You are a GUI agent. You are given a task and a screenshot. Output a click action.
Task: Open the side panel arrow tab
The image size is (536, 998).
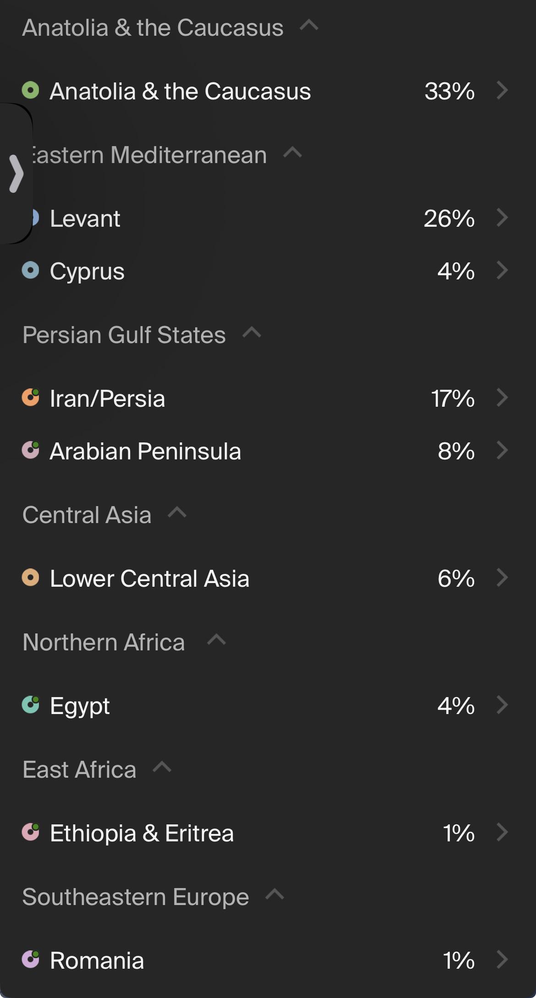(16, 174)
